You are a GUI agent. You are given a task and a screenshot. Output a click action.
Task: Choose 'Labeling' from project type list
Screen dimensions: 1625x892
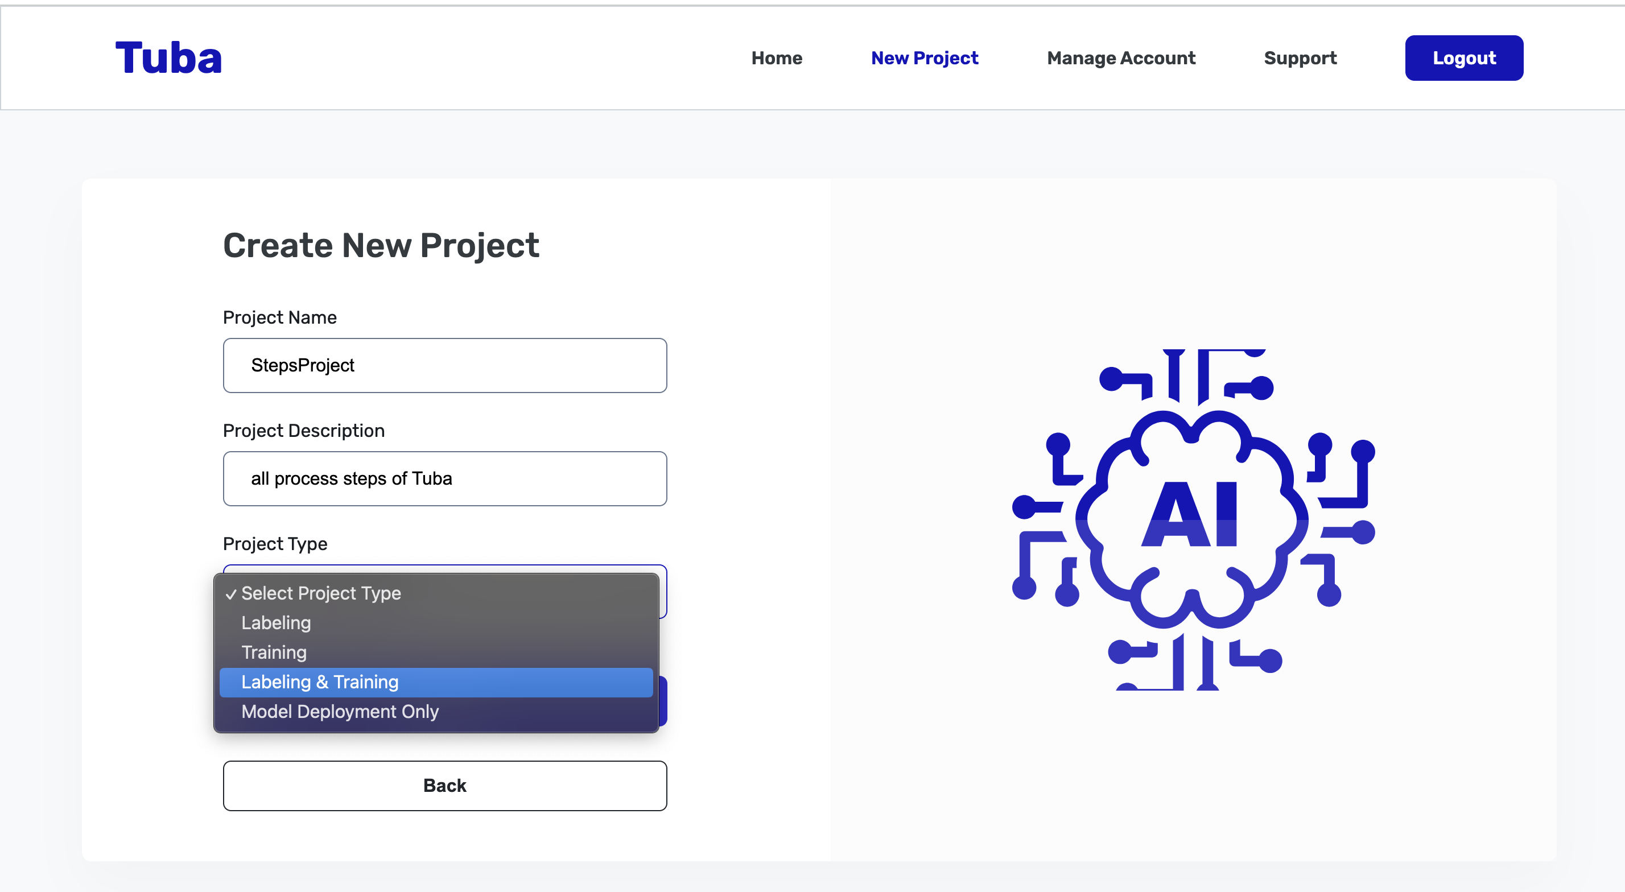(275, 622)
